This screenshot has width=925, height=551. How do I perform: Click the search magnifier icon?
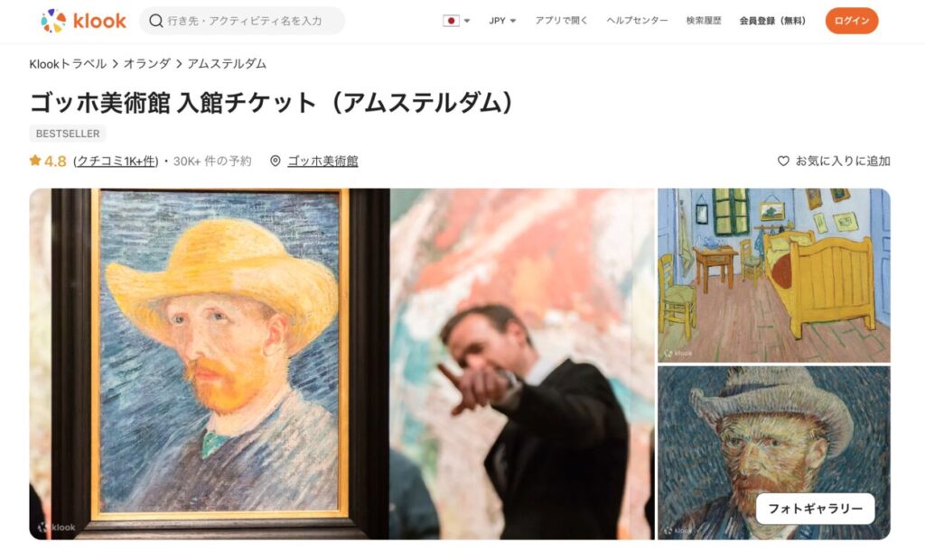coord(155,21)
